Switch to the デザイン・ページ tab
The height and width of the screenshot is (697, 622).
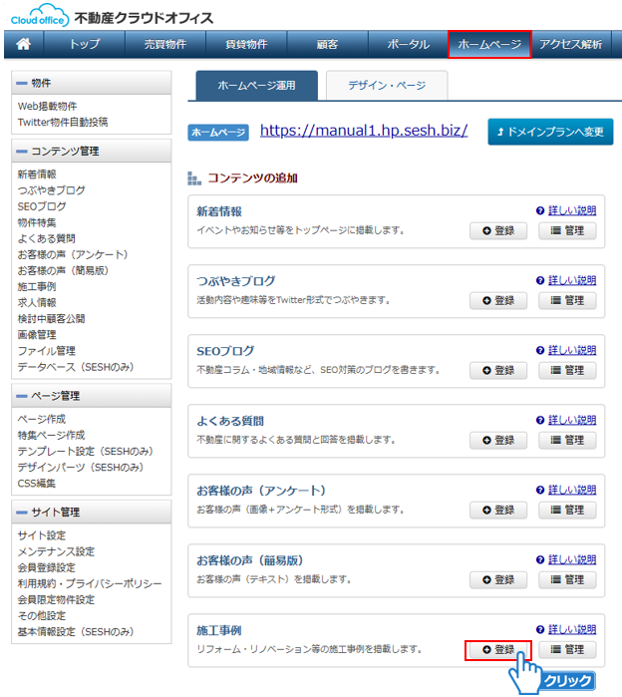[x=386, y=86]
